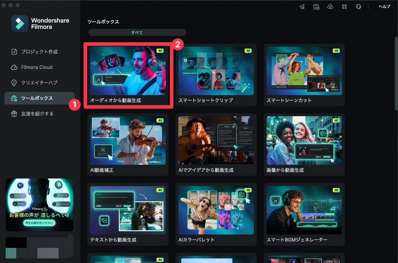The image size is (398, 263).
Task: Open スマートシーンカット tool
Action: pos(304,74)
